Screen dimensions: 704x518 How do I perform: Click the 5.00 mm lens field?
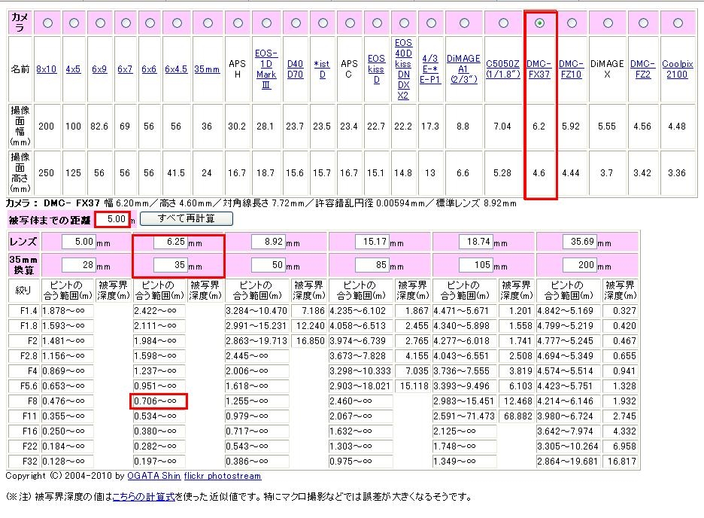(x=78, y=242)
